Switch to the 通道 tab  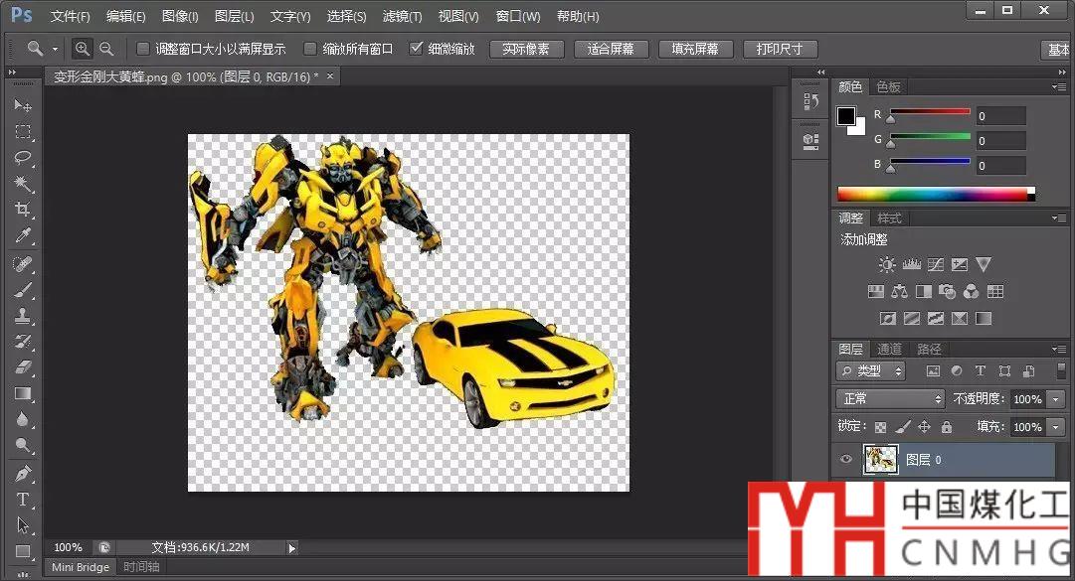(889, 349)
